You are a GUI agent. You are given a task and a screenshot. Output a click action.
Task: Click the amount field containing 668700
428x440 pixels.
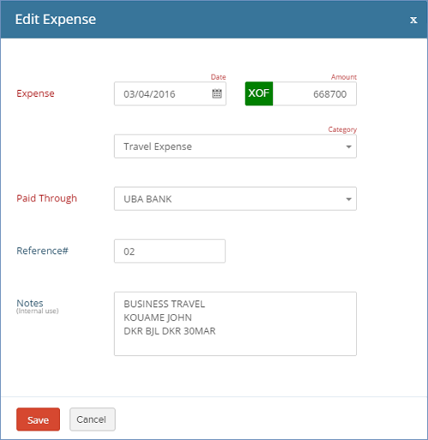[315, 93]
